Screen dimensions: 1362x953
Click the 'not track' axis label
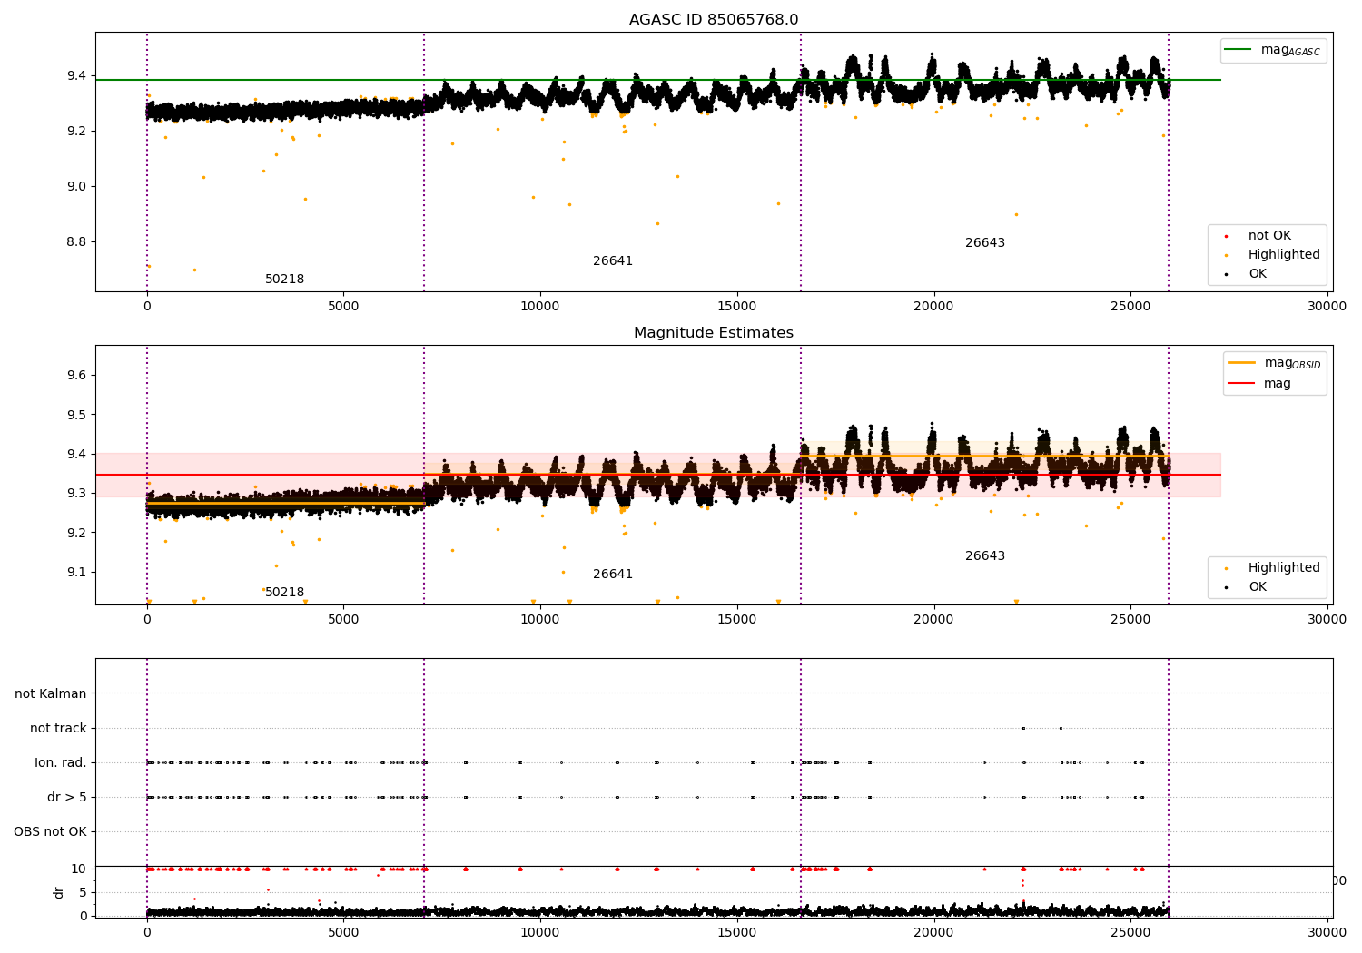pyautogui.click(x=58, y=729)
